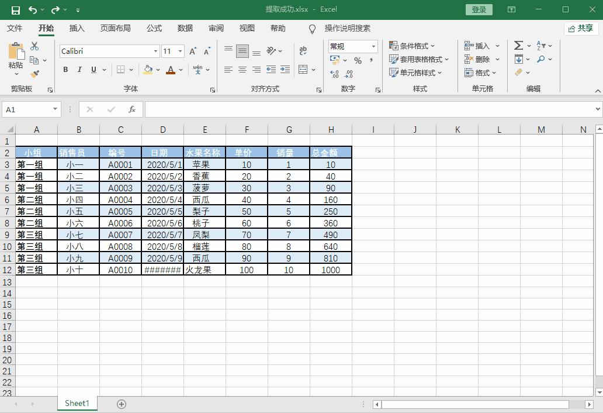Open the number format dropdown showing 常规
603x413 pixels.
pyautogui.click(x=372, y=46)
